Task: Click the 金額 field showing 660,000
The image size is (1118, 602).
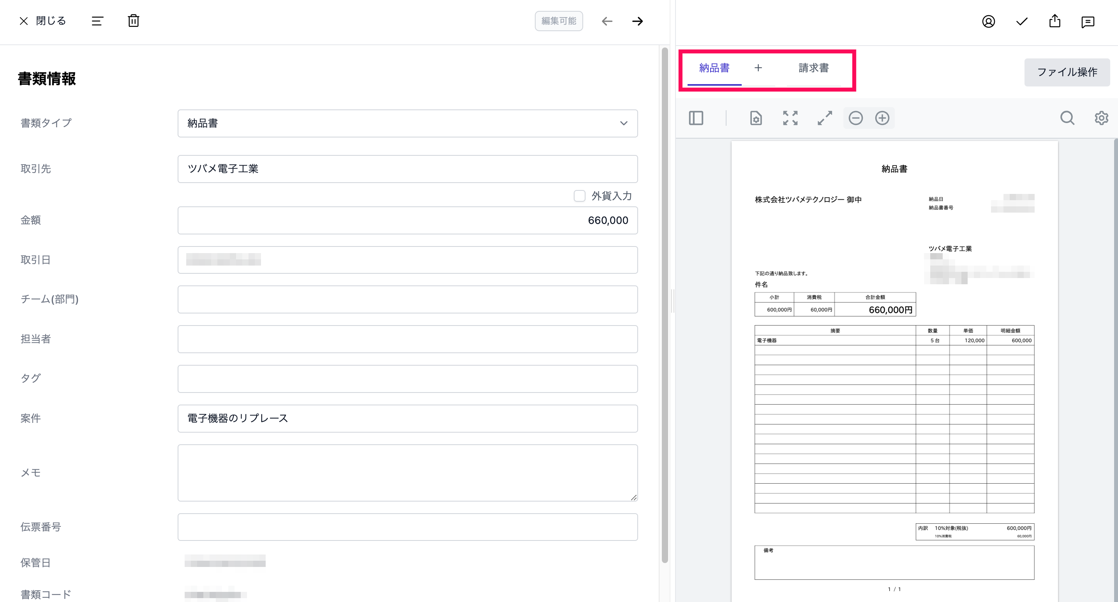Action: click(x=407, y=220)
